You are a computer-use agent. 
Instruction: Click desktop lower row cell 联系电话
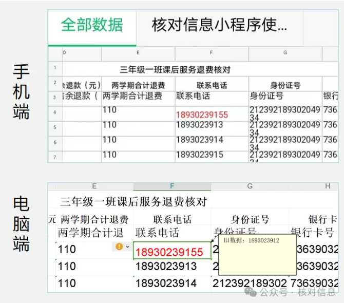pyautogui.click(x=172, y=233)
